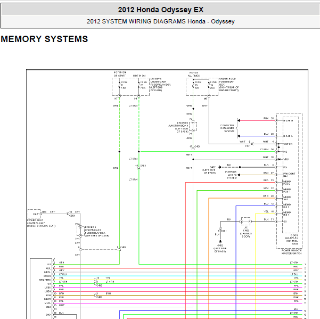Click the "MEMO SET" terminal label

click(287, 198)
